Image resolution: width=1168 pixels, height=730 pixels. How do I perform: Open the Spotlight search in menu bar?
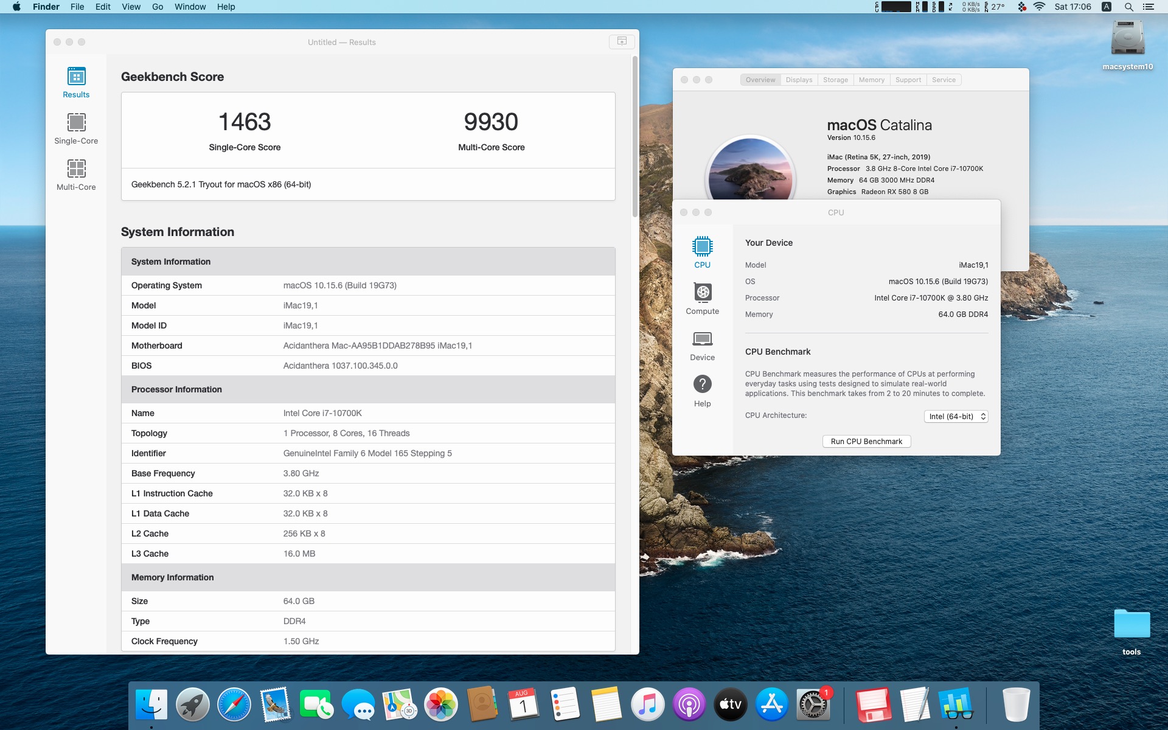point(1128,7)
